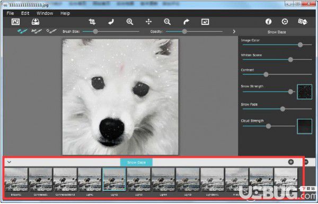The height and width of the screenshot is (204, 318).
Task: Collapse the presets tray chevron
Action: coord(9,162)
